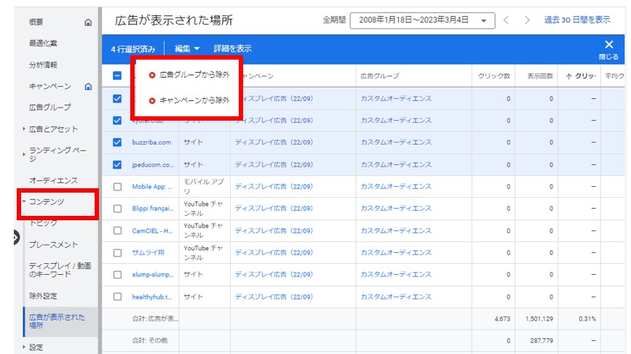Open カスタムオーディエンス link in Mobile App row
The width and height of the screenshot is (631, 354).
tap(396, 187)
